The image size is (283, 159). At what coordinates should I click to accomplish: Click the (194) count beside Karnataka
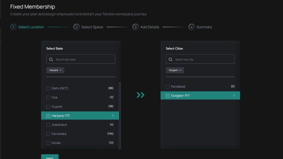coord(110,134)
